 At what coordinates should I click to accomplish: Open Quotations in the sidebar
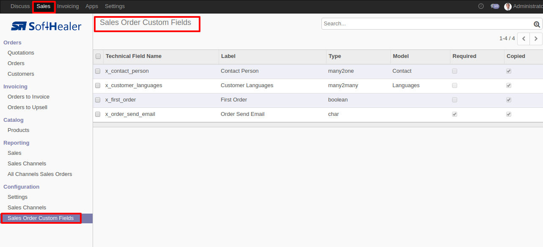(x=21, y=53)
